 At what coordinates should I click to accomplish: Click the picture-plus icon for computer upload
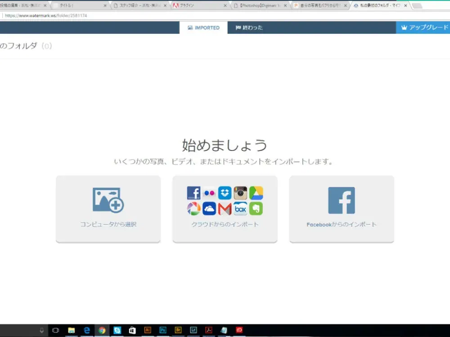108,200
